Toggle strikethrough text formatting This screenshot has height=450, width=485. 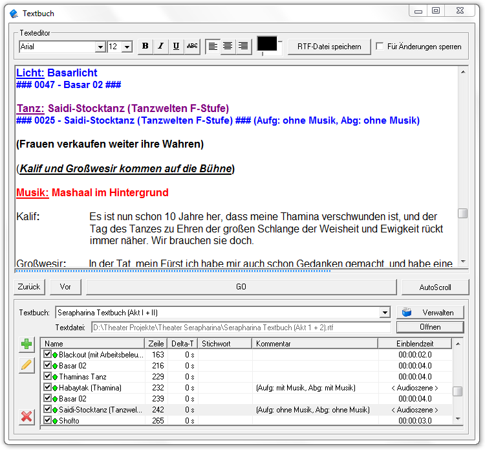192,47
